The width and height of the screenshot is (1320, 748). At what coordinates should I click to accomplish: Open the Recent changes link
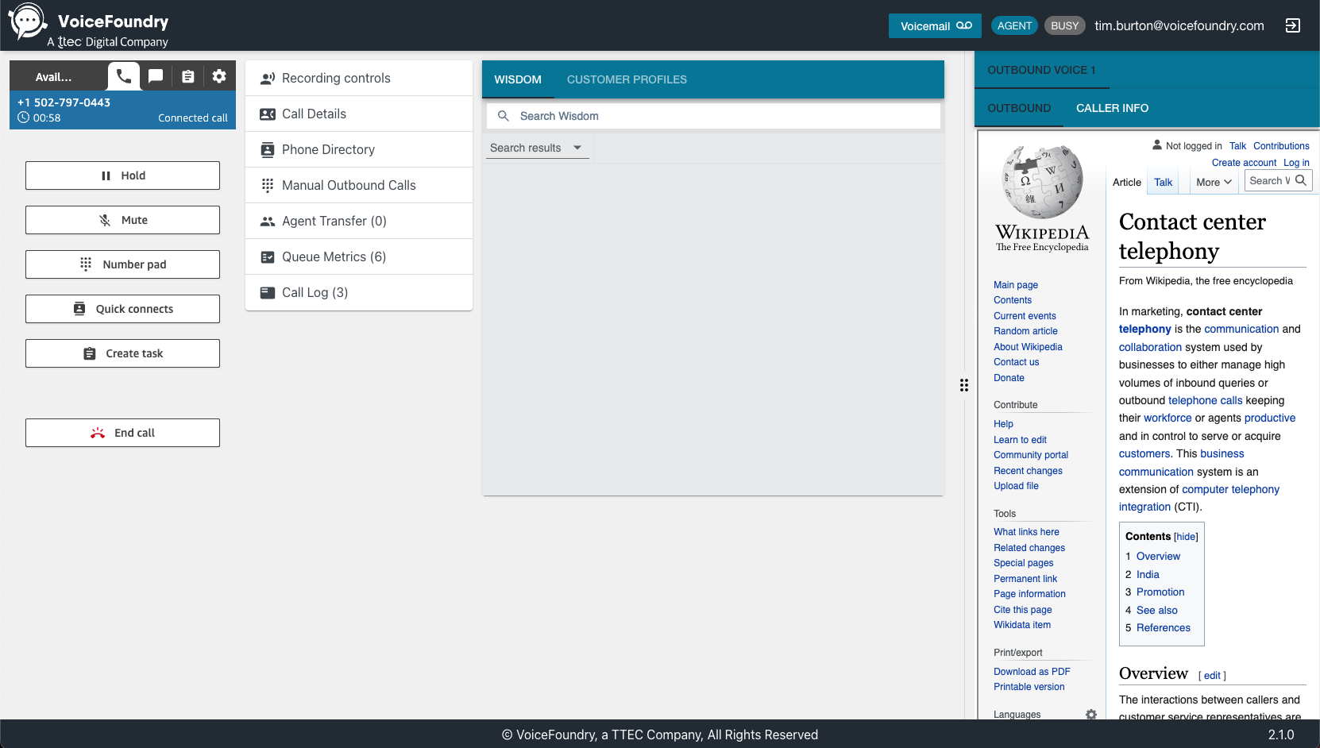click(x=1028, y=471)
